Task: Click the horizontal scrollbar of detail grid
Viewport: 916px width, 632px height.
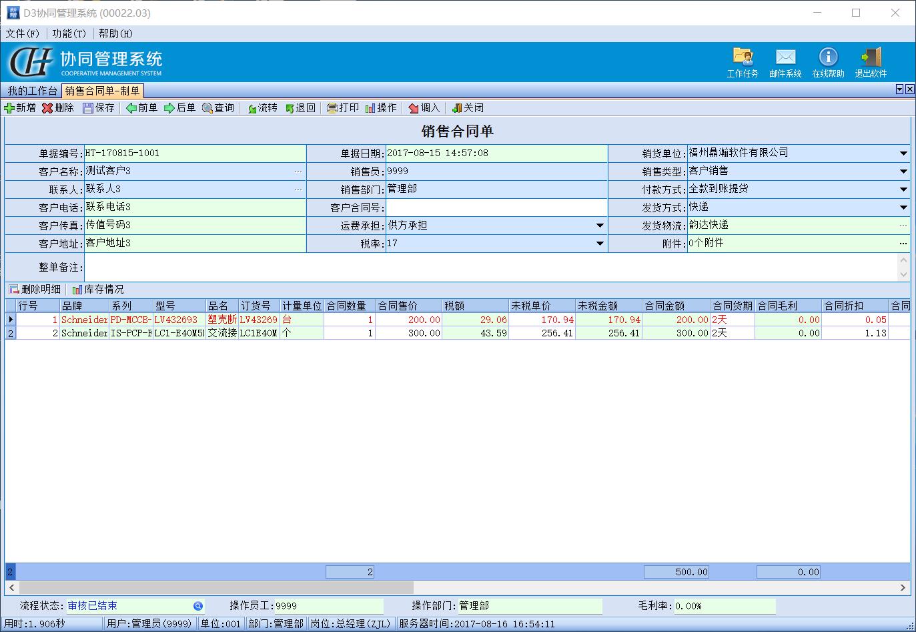Action: 215,588
